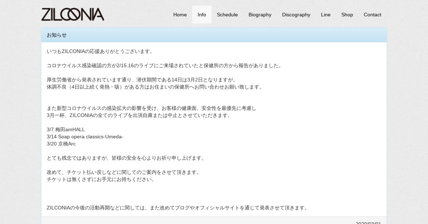
Task: Click the line starting また新型コロナウイルス
Action: coord(152,108)
